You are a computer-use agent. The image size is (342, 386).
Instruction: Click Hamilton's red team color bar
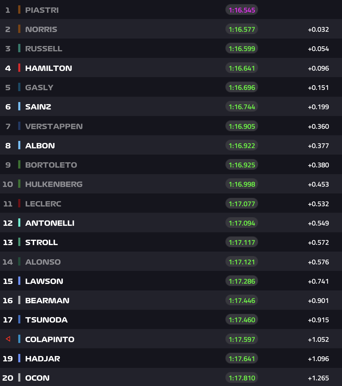(x=19, y=68)
